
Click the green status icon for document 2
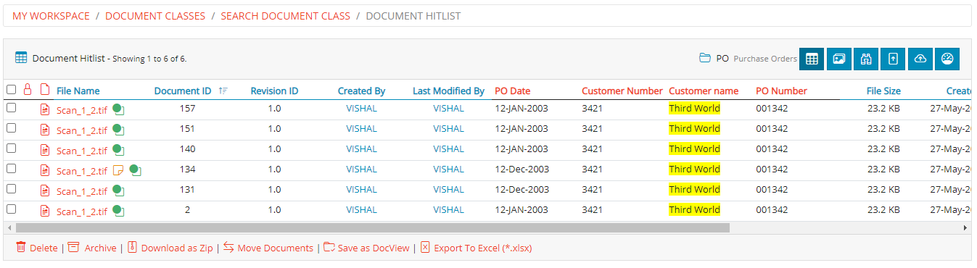[118, 211]
